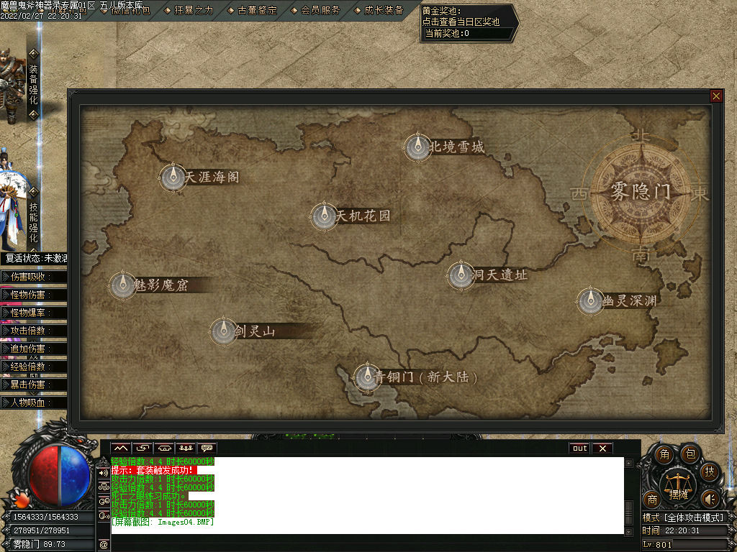This screenshot has height=552, width=737.
Task: Click the chat 'out' button
Action: tap(579, 448)
